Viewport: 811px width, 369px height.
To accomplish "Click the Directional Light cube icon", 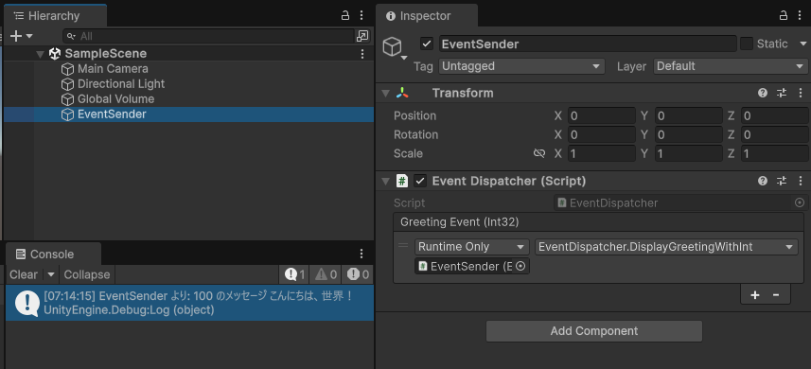I will 67,84.
